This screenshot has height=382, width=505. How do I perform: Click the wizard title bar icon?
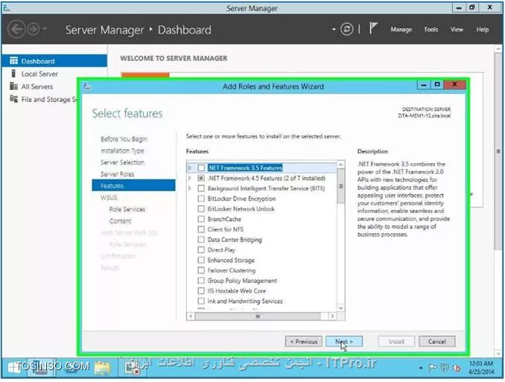pos(87,86)
